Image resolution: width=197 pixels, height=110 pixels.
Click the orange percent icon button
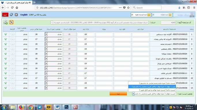[x=12, y=22]
